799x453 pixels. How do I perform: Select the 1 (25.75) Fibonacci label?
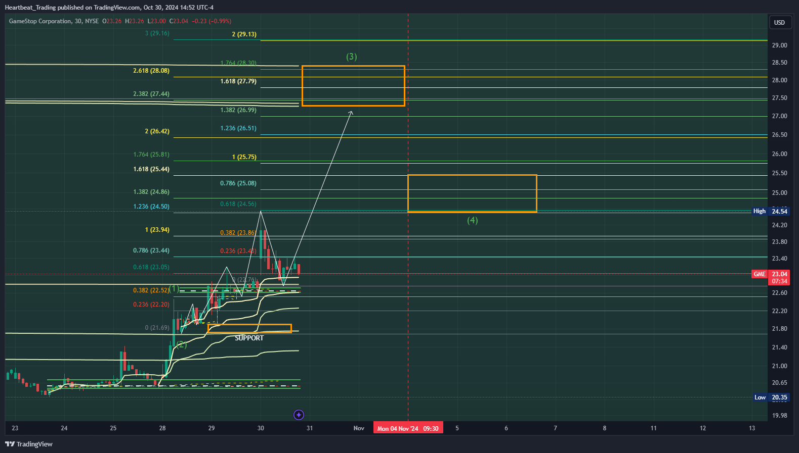coord(244,157)
